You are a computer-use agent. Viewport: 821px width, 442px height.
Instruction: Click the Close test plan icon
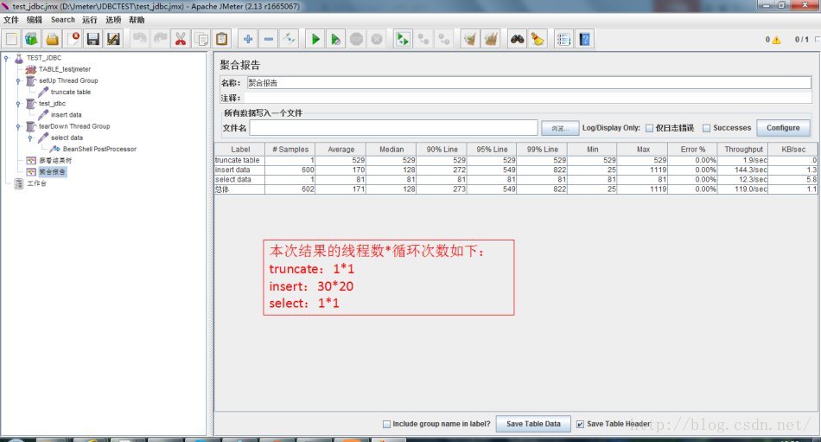[73, 39]
